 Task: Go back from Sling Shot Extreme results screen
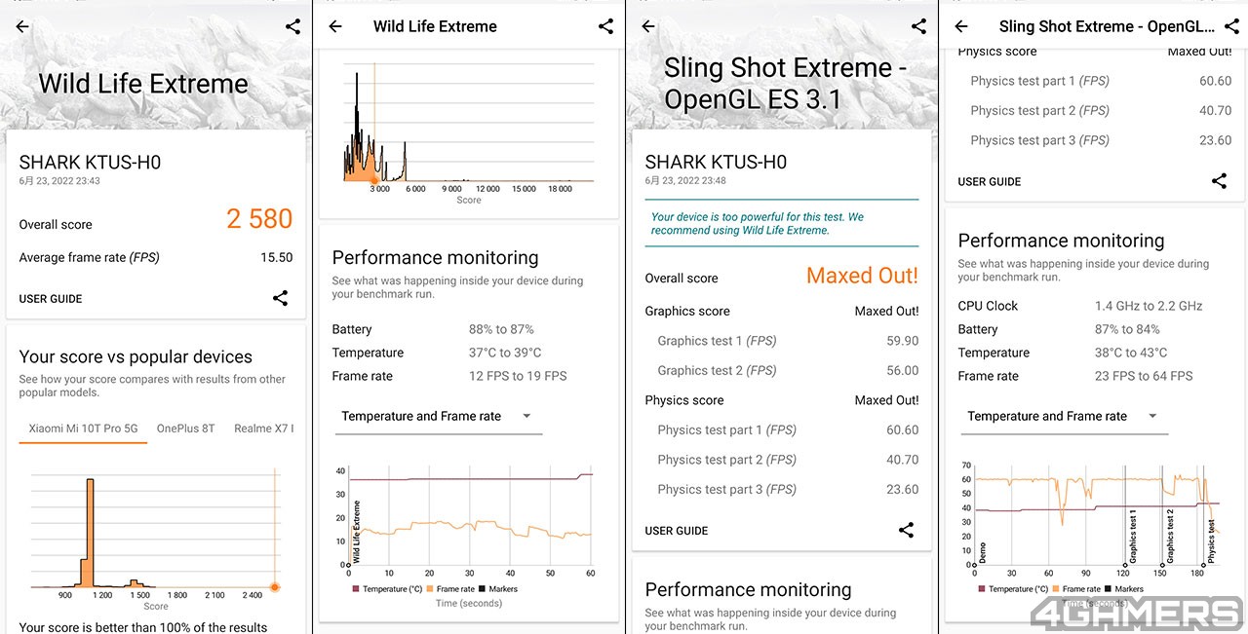(648, 27)
